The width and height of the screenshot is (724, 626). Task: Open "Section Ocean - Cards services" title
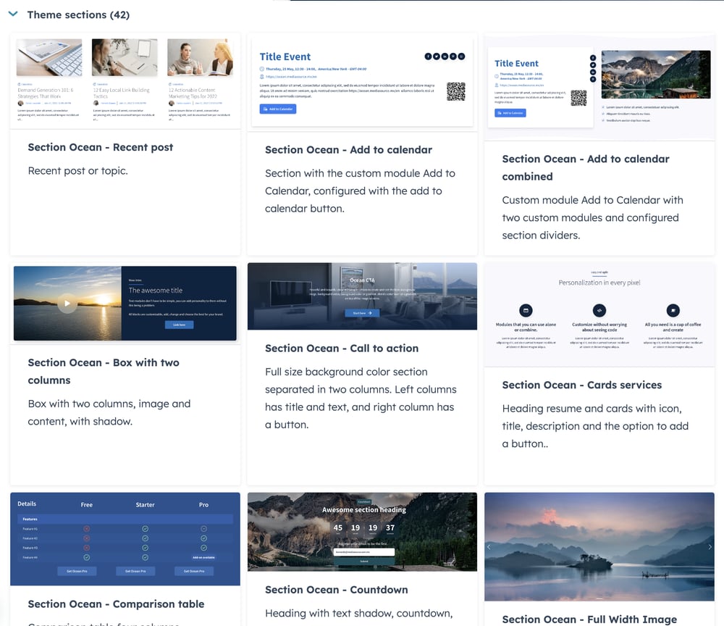click(582, 385)
